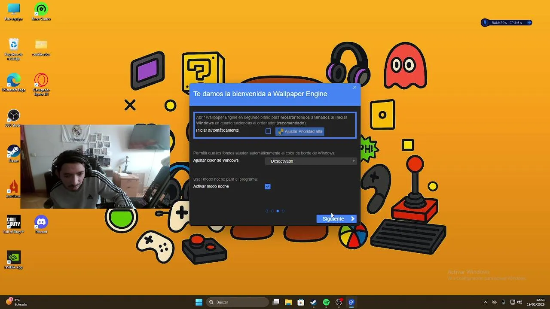Close the Wallpaper Engine welcome dialog
This screenshot has width=550, height=309.
click(354, 88)
